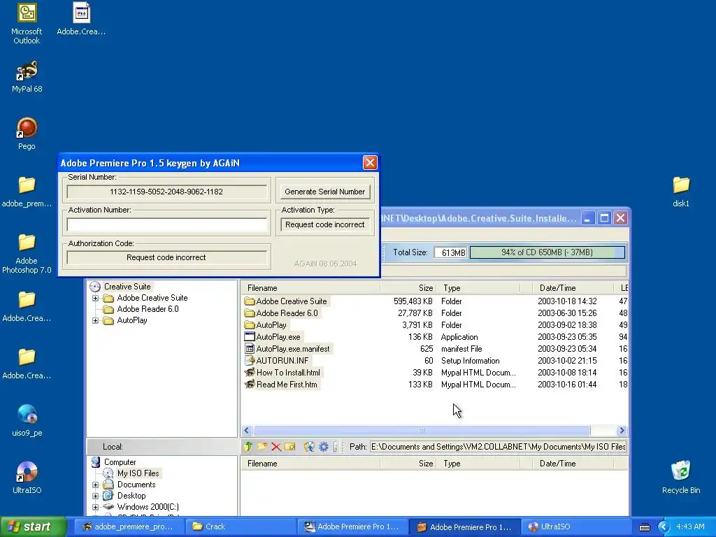Click the red delete X icon
Screen dimensions: 716x537
coord(275,447)
